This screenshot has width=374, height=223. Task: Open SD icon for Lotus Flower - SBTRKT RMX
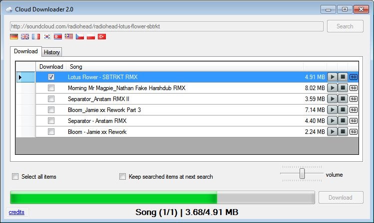[x=354, y=77]
